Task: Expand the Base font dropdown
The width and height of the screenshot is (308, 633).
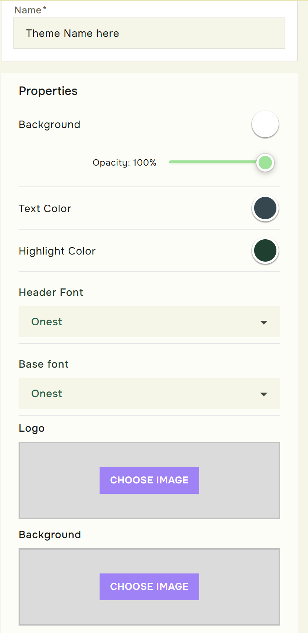Action: click(x=141, y=393)
